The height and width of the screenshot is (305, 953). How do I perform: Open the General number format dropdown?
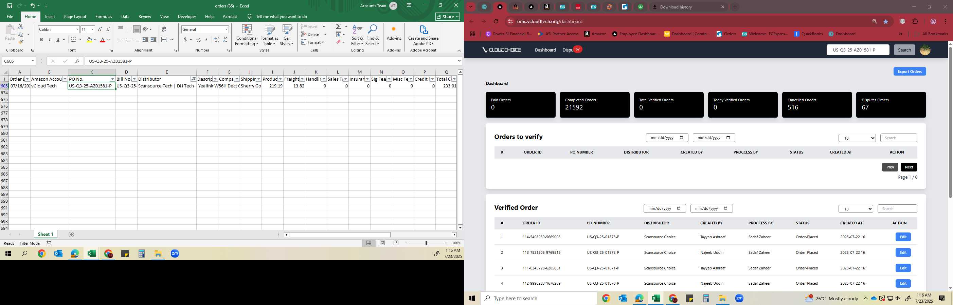(x=226, y=29)
